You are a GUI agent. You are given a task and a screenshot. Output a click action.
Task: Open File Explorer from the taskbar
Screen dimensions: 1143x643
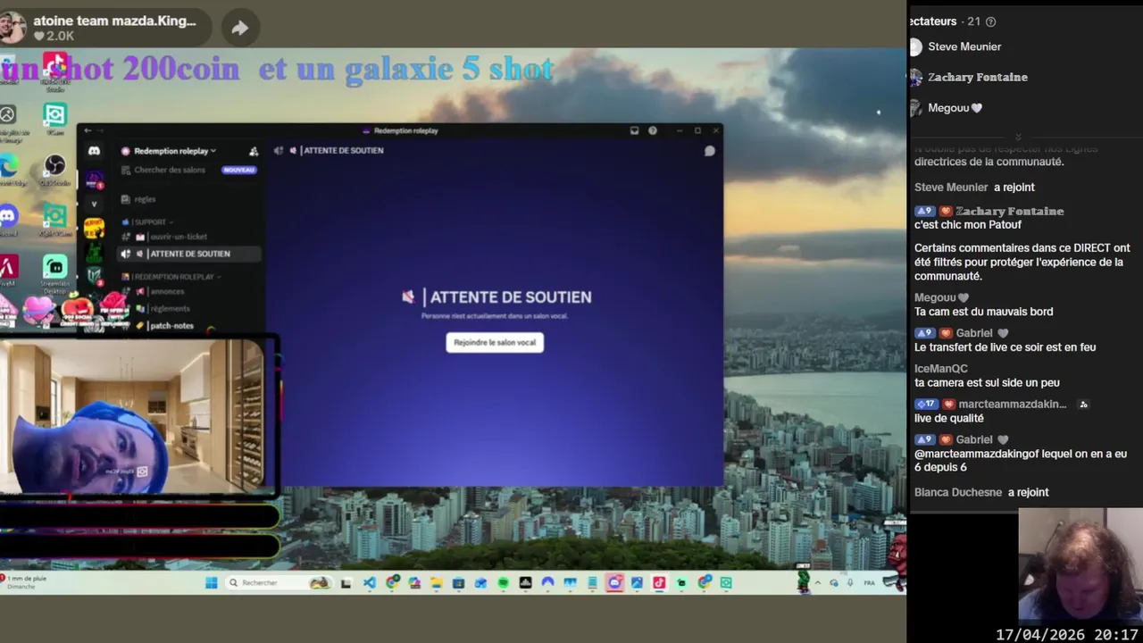(x=436, y=583)
